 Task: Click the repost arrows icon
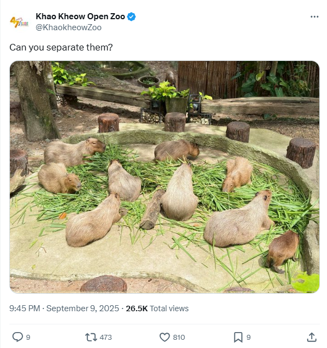click(91, 337)
